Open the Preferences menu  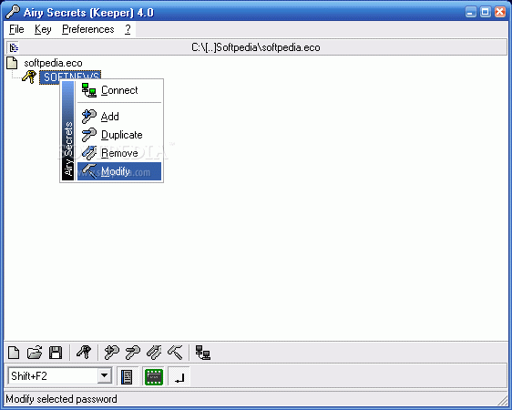[x=88, y=29]
